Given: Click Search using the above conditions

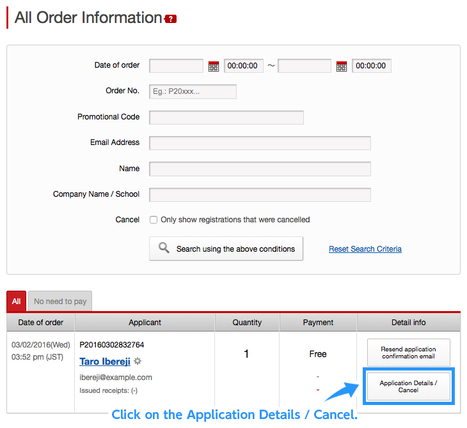Looking at the screenshot, I should [226, 248].
